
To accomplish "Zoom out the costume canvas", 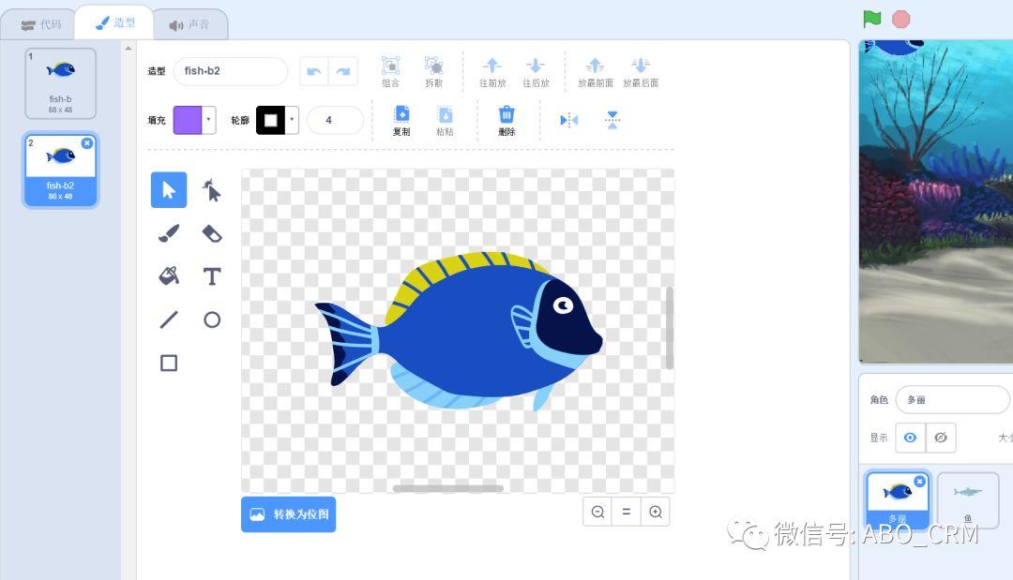I will [x=597, y=512].
